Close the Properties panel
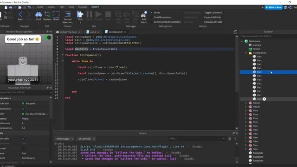This screenshot has width=297, height=167. [51, 88]
